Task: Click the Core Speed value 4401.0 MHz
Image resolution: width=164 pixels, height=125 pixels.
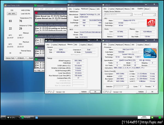Action: click(x=120, y=74)
